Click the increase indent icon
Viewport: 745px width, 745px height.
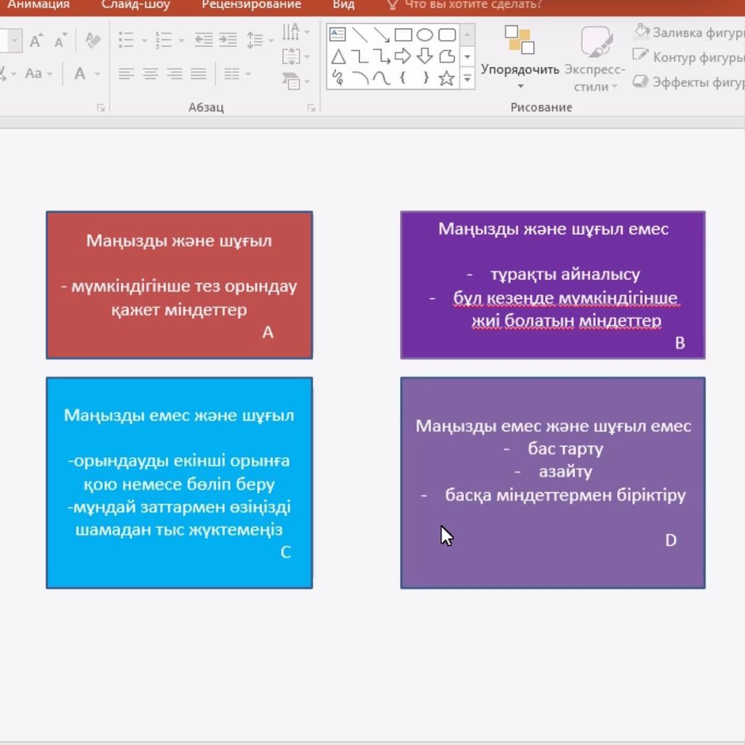(x=228, y=40)
